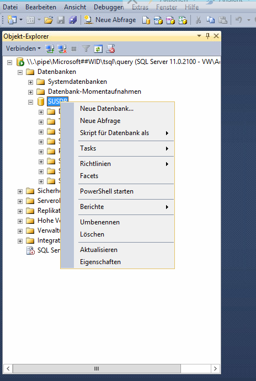
Task: Open the Bearbeiten menu
Action: 41,7
